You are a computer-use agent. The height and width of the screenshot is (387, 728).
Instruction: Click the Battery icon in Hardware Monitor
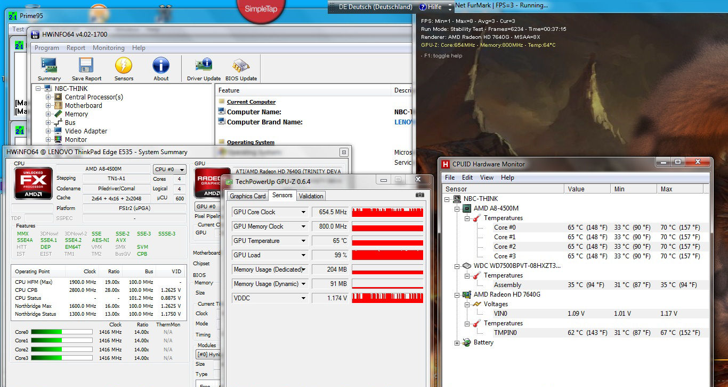tap(467, 342)
